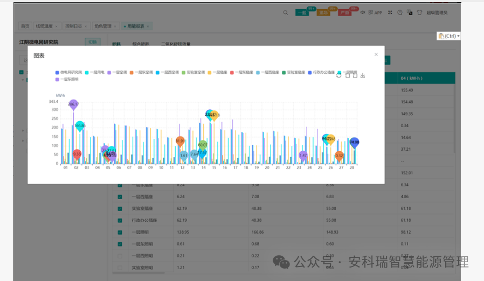Click the 9.38 red marker pin

tap(77, 154)
